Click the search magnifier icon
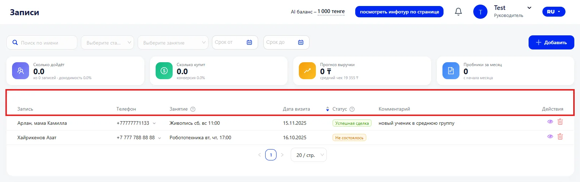This screenshot has width=580, height=182. coord(15,42)
